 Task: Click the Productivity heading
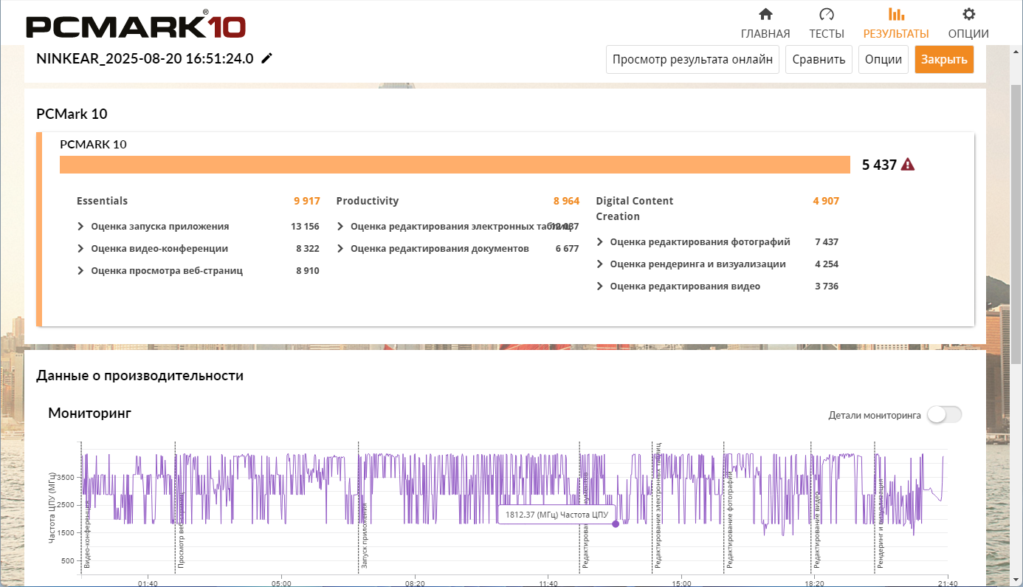click(x=368, y=201)
